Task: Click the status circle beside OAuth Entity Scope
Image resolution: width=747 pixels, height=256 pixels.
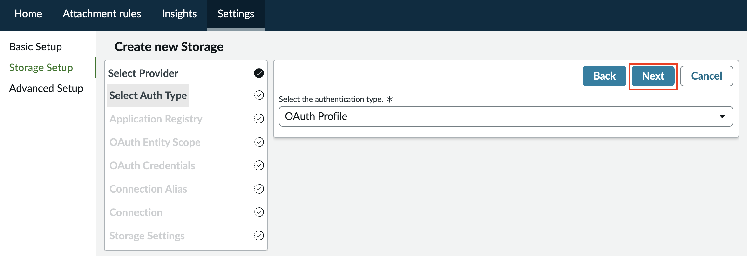Action: [x=259, y=142]
